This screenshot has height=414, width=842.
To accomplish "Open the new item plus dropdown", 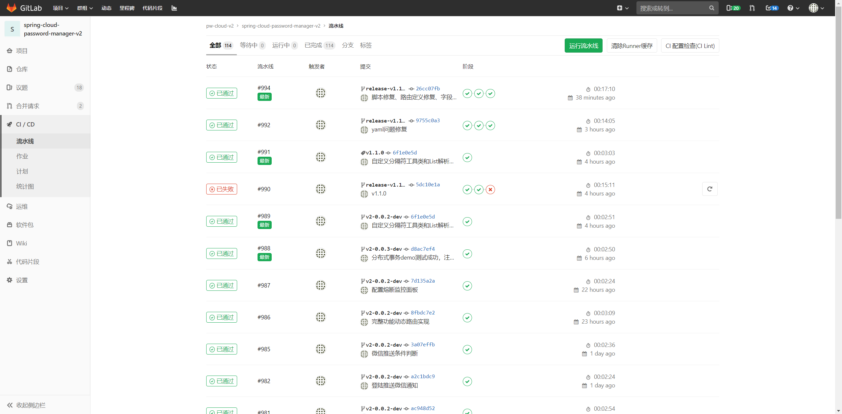I will [x=622, y=8].
